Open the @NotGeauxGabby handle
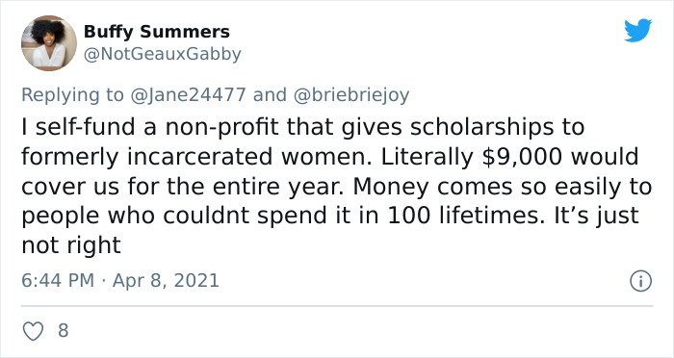 pyautogui.click(x=162, y=55)
